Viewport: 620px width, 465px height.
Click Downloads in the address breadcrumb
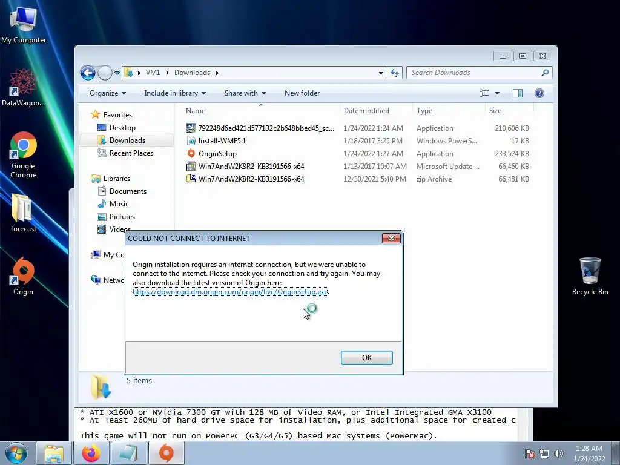click(x=192, y=73)
